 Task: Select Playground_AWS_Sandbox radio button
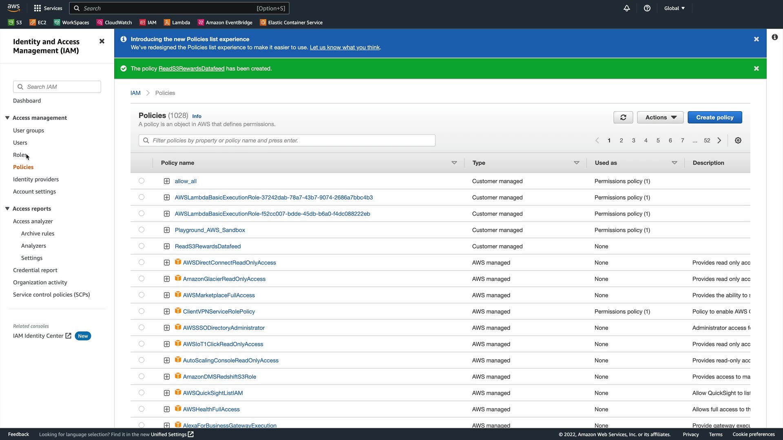142,230
